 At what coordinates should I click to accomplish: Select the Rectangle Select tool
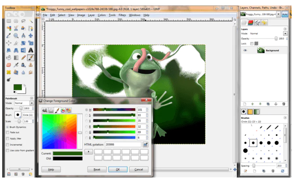pyautogui.click(x=8, y=21)
